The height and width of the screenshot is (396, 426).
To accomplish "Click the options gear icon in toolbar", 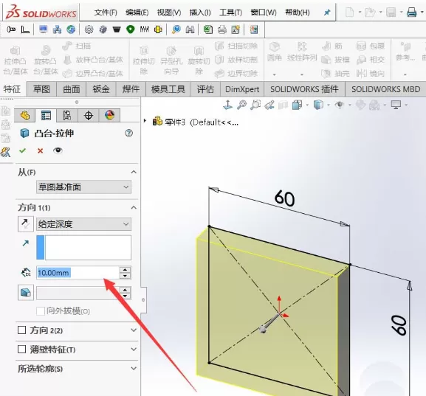I will point(89,29).
